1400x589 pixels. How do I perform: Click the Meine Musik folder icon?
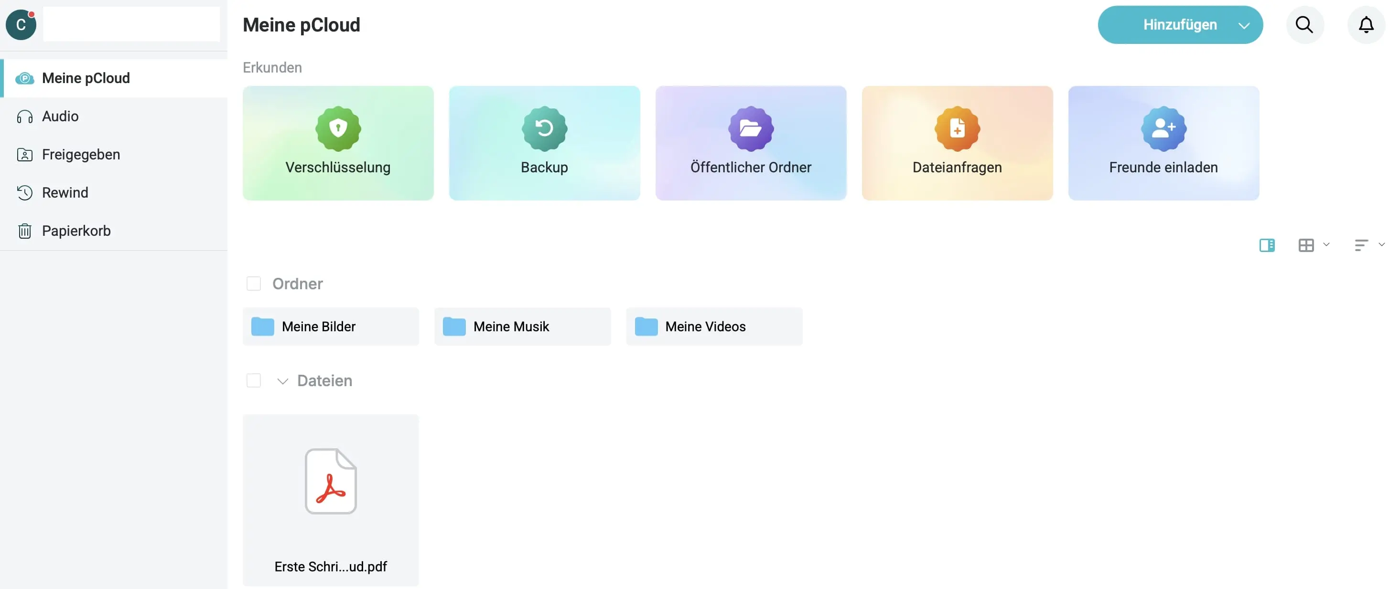[x=454, y=326]
